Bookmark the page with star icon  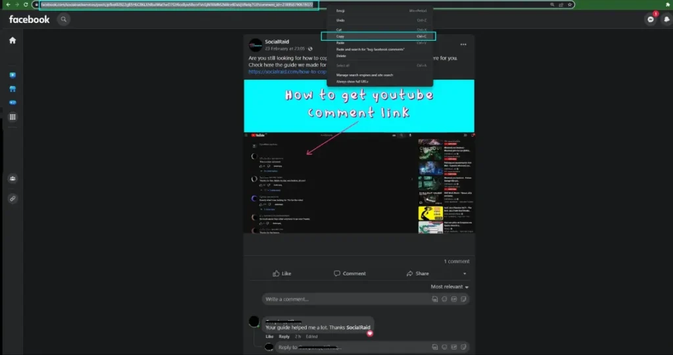point(570,5)
